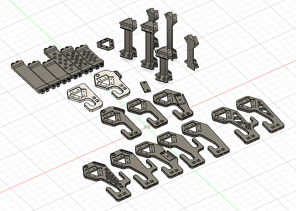Select the shortest pillar with base plates
296x211 pixels.
164,65
